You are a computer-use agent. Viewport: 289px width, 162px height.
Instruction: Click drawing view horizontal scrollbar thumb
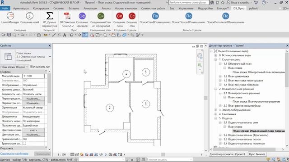tap(163, 154)
